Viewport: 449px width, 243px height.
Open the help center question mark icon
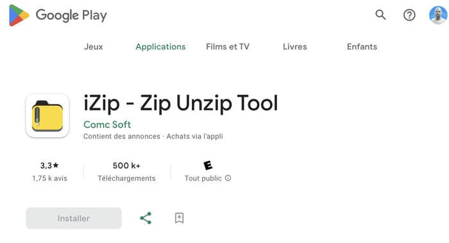tap(409, 15)
